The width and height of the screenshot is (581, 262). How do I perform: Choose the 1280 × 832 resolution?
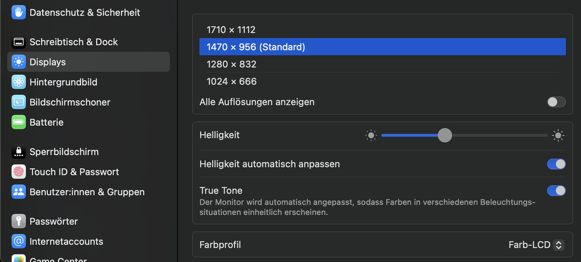[x=382, y=64]
